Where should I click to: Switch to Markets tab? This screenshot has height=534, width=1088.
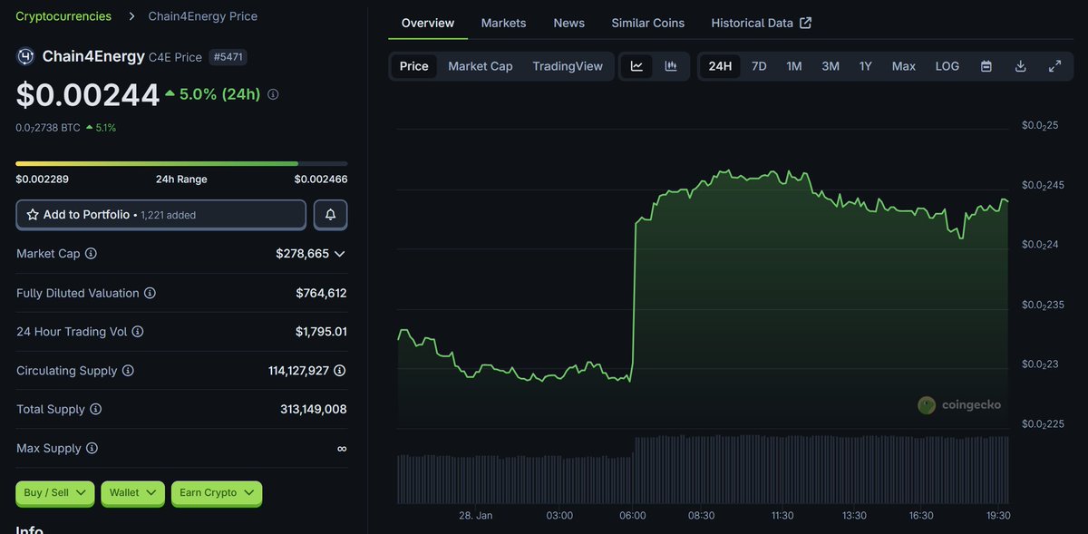(503, 23)
